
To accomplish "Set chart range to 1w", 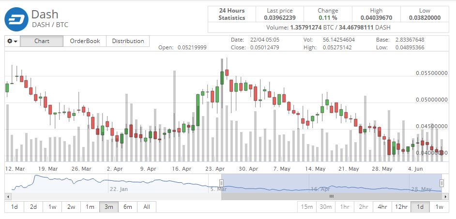I will coord(52,207).
